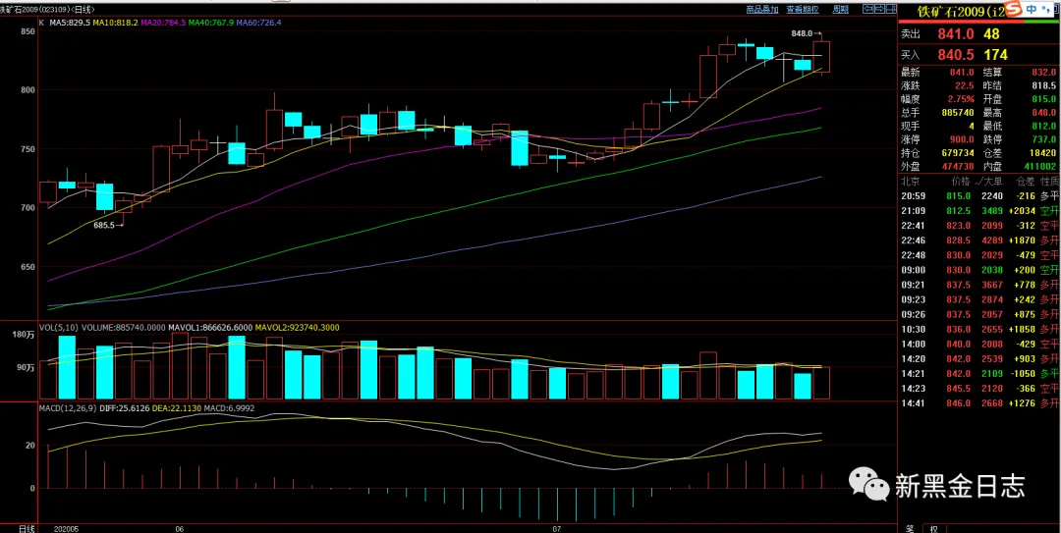The width and height of the screenshot is (1061, 533).
Task: Toggle Sogou punctuation mode icon
Action: (1045, 9)
